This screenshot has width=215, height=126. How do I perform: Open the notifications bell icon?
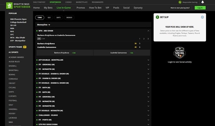pyautogui.click(x=203, y=2)
